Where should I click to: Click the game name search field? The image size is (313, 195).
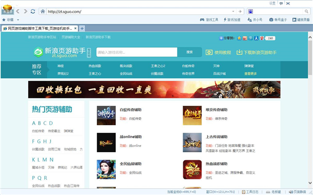point(137,52)
